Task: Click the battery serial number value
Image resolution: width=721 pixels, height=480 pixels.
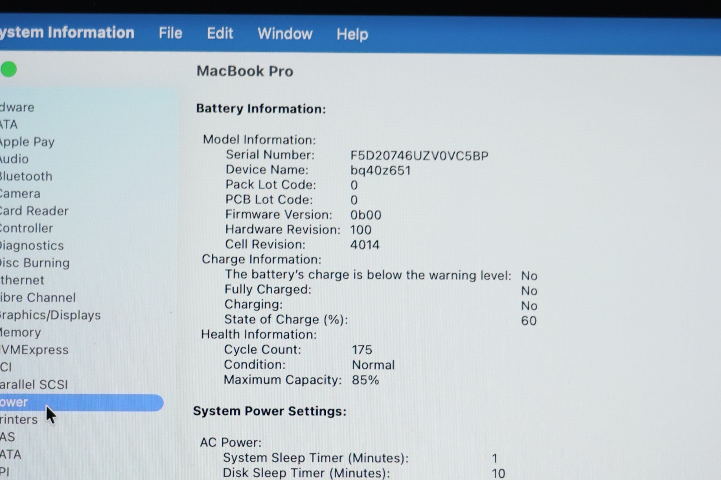Action: pos(419,156)
